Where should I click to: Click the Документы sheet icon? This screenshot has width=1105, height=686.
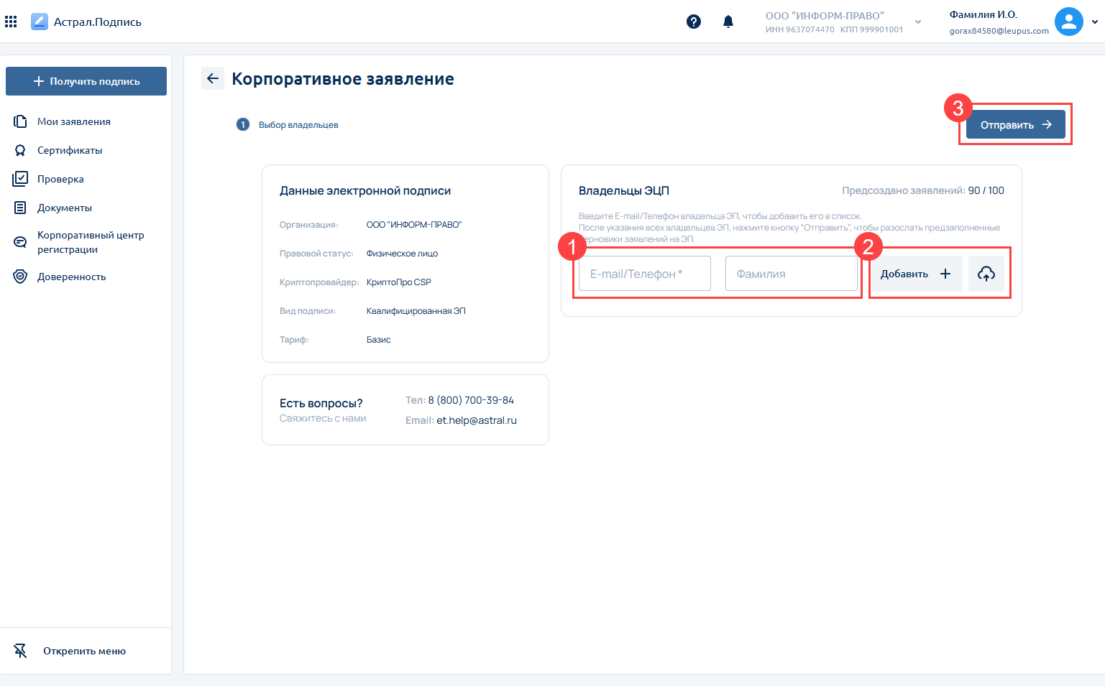click(x=20, y=208)
